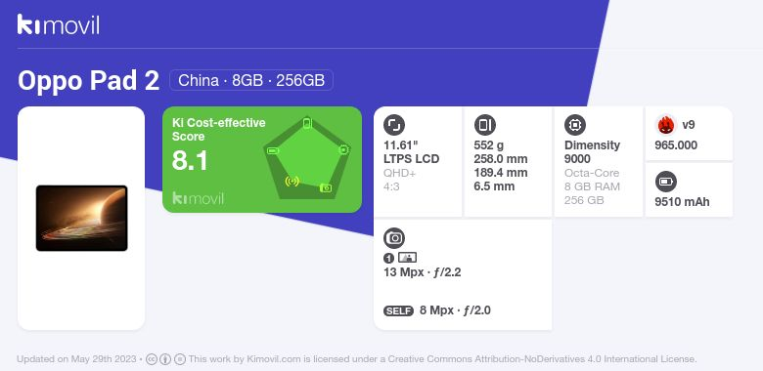Click the Creative Commons license text in footer
The height and width of the screenshot is (371, 763).
pos(443,359)
